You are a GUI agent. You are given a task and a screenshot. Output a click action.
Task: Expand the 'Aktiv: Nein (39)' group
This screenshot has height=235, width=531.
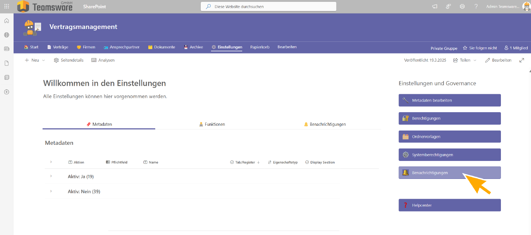point(51,191)
